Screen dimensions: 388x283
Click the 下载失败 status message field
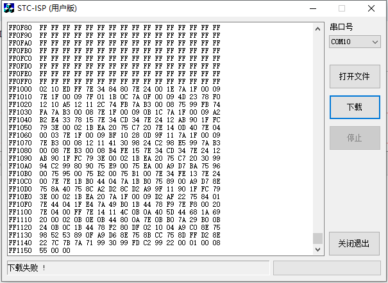[x=138, y=268]
